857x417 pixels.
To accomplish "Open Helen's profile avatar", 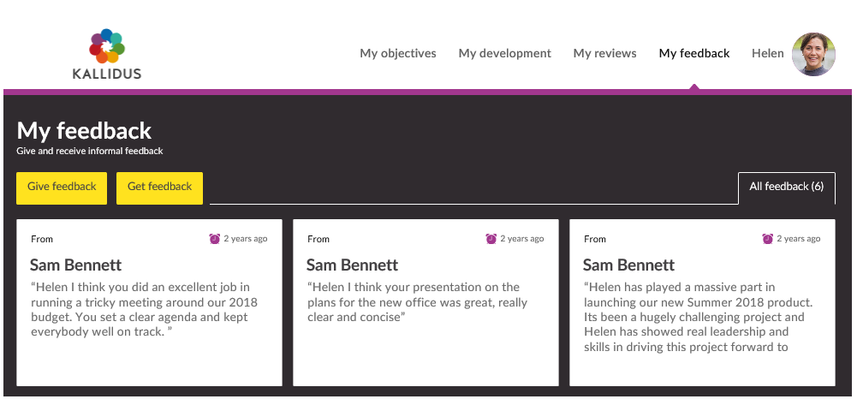I will [x=813, y=54].
